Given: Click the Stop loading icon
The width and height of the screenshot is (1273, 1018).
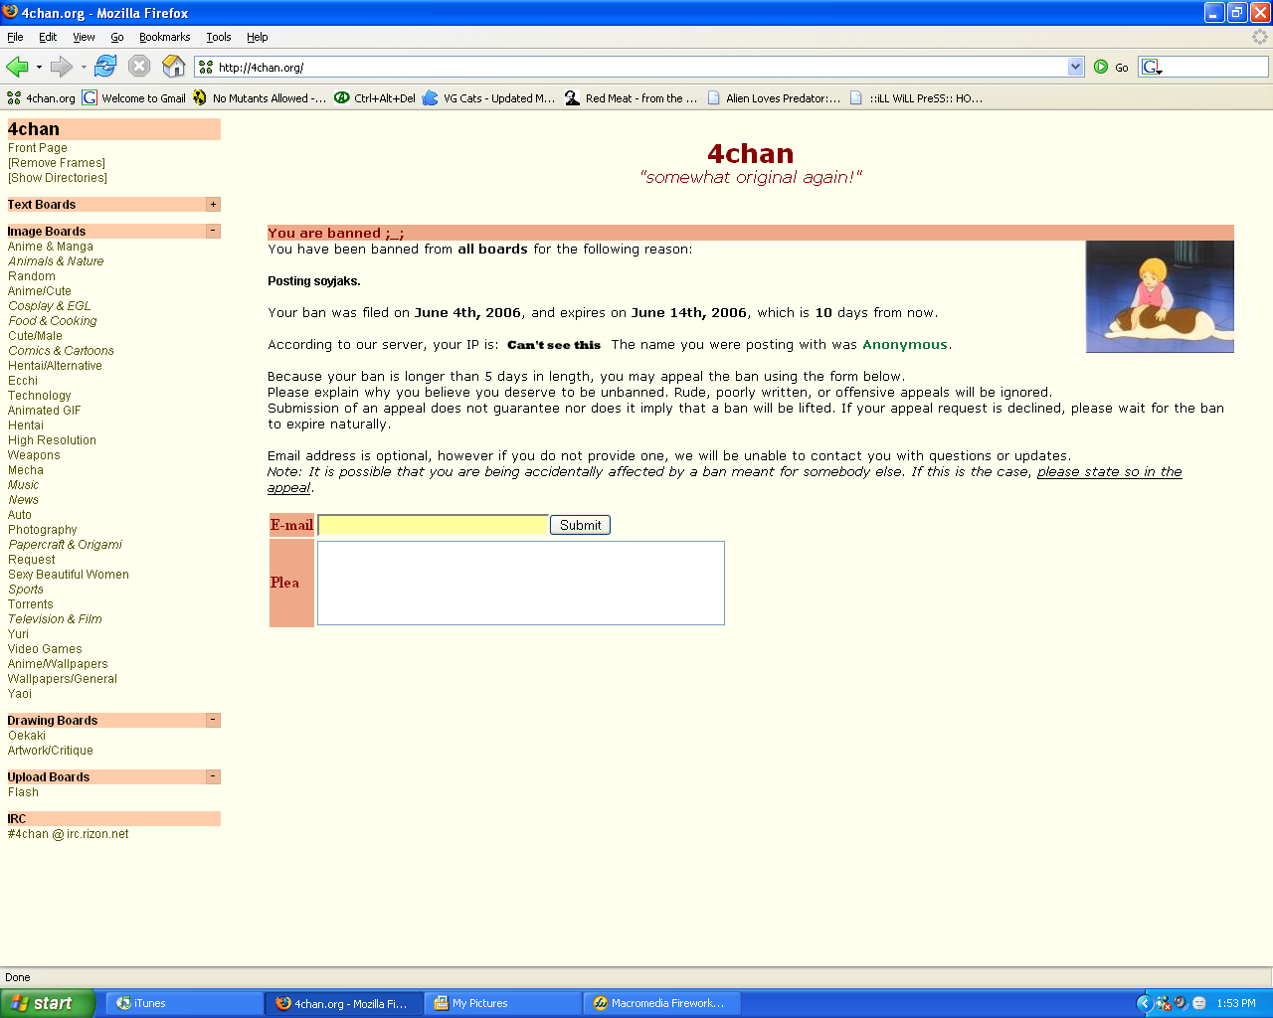Looking at the screenshot, I should [139, 67].
